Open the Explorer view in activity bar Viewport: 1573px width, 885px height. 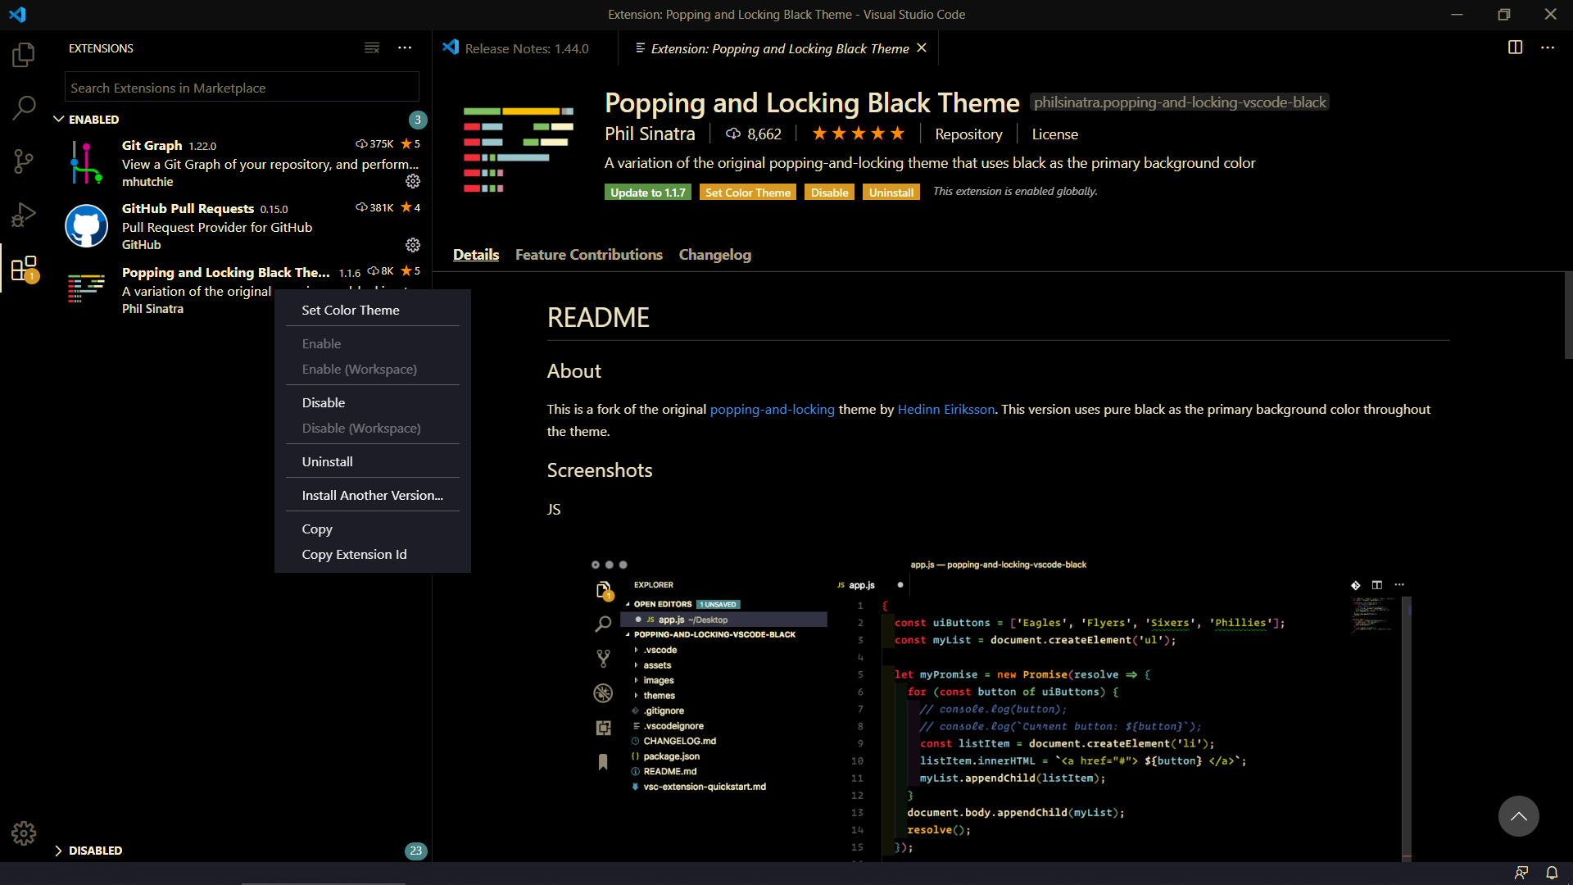tap(24, 55)
